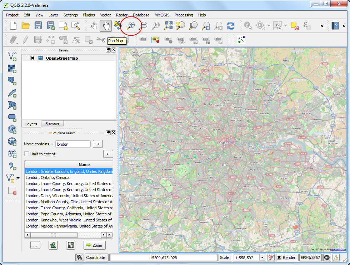
Task: Select the Touch Zoom and Pan tool
Action: click(93, 26)
